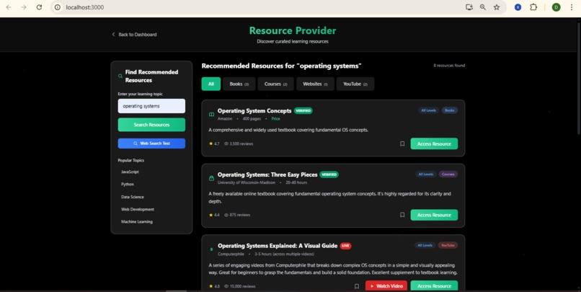Click the eye icon next to 3,500 reviews
The height and width of the screenshot is (292, 581).
pyautogui.click(x=226, y=143)
